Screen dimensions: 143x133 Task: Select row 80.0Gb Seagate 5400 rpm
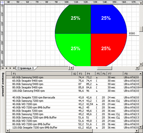[x=73, y=87]
